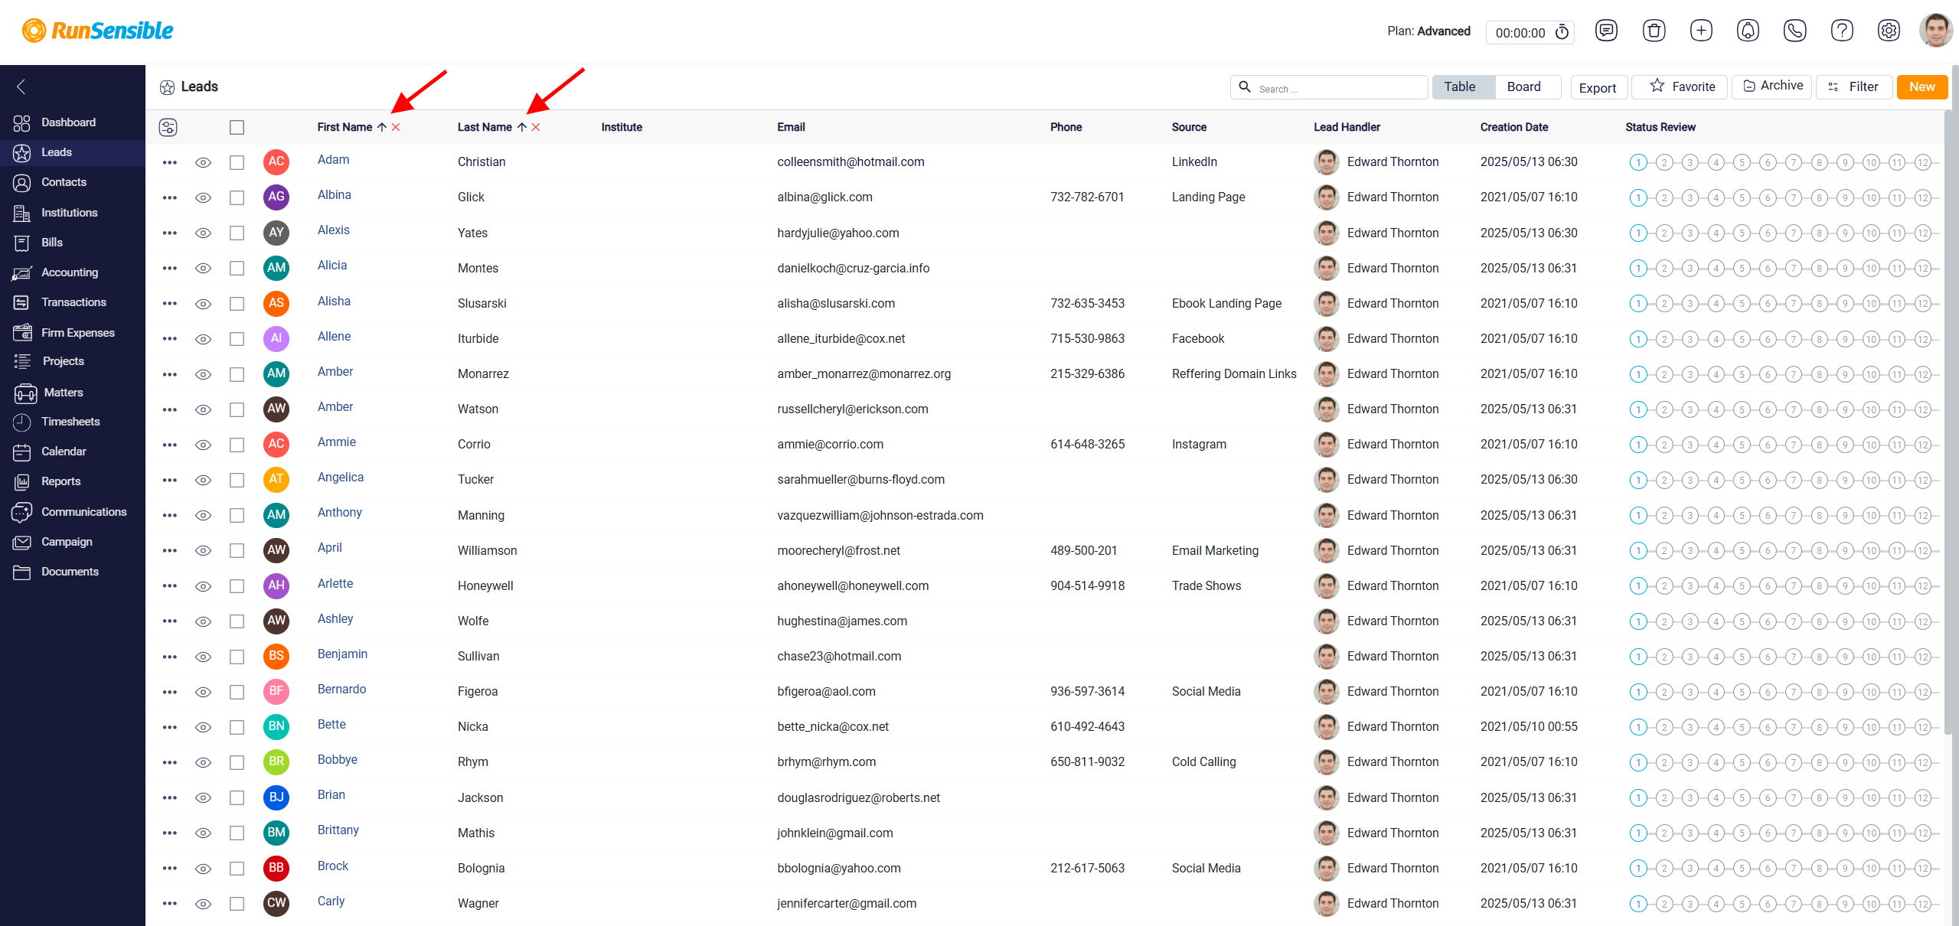Click the notification bell icon

coord(1748,31)
